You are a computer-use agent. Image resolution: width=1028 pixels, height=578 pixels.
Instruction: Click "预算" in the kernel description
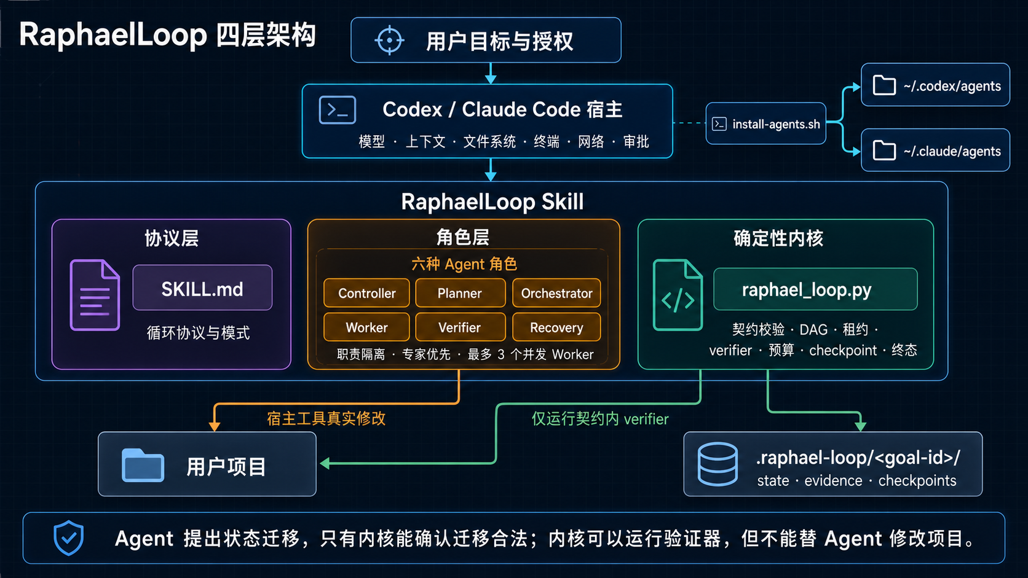781,350
